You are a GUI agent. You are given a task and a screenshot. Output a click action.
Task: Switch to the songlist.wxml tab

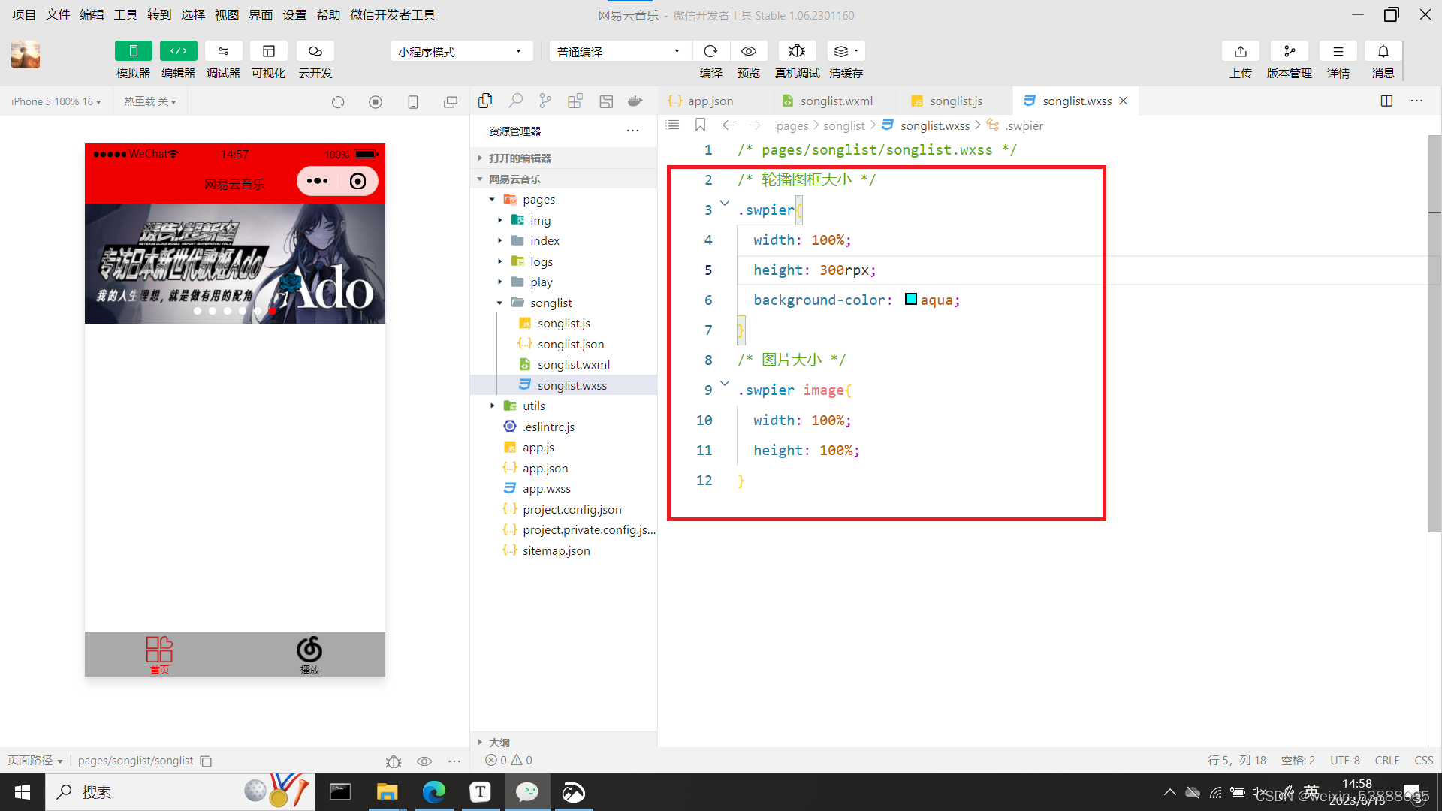[834, 101]
